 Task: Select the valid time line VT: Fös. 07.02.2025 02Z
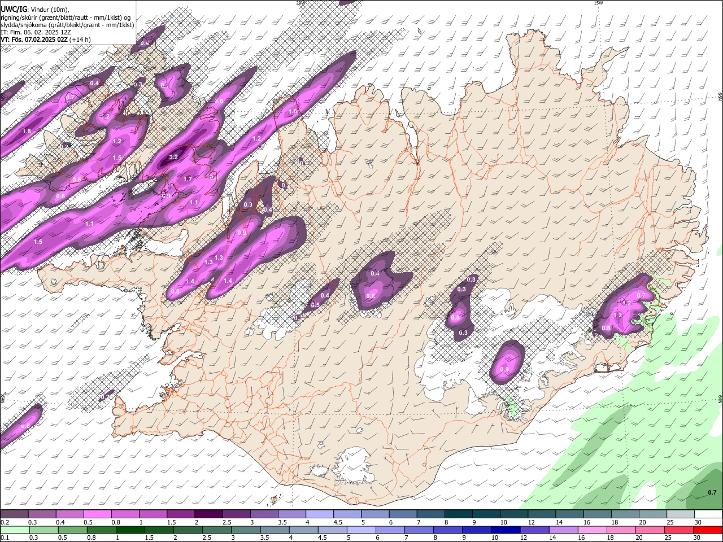[x=34, y=40]
